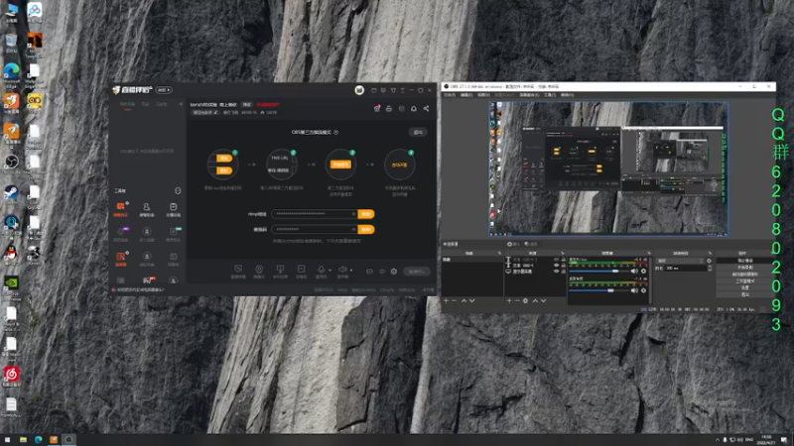Move source down in OBS sources toolbar
Viewport: 794px width, 446px height.
point(543,301)
